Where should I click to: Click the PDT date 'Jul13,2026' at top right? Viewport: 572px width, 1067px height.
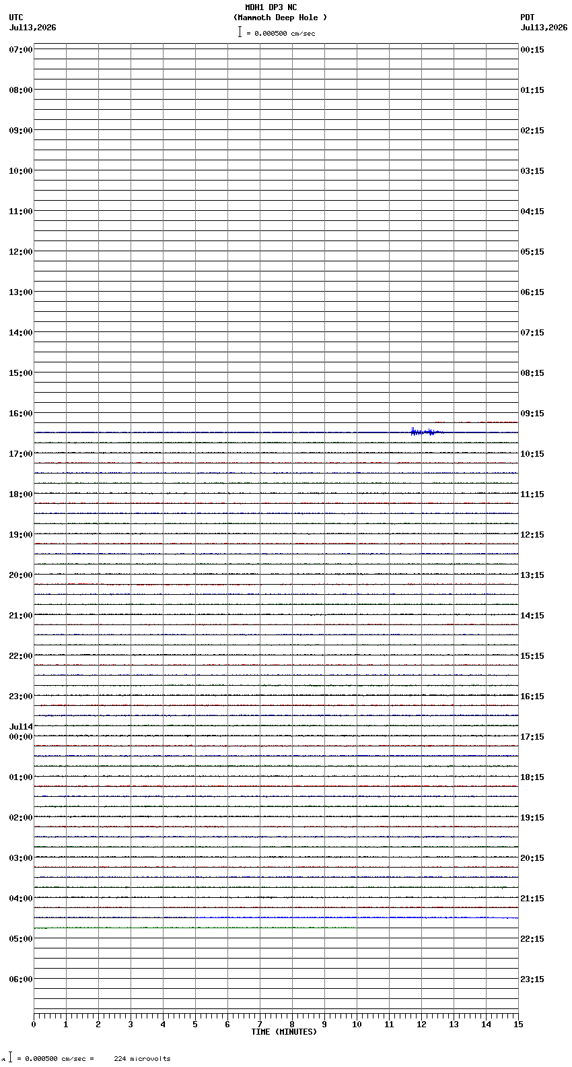(x=544, y=28)
